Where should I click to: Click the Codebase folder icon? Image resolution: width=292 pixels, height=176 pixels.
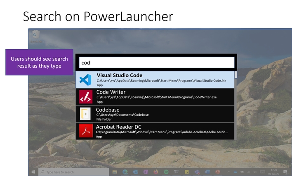coord(85,114)
